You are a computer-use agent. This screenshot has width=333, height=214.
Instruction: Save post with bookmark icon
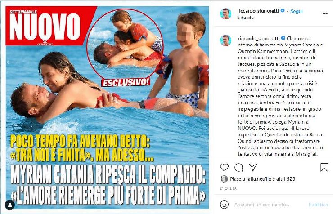point(324,167)
